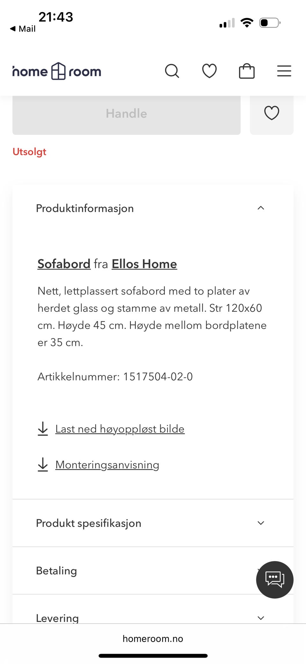Expand the Produkt spesifikasjon section
Image resolution: width=306 pixels, height=664 pixels.
click(261, 523)
